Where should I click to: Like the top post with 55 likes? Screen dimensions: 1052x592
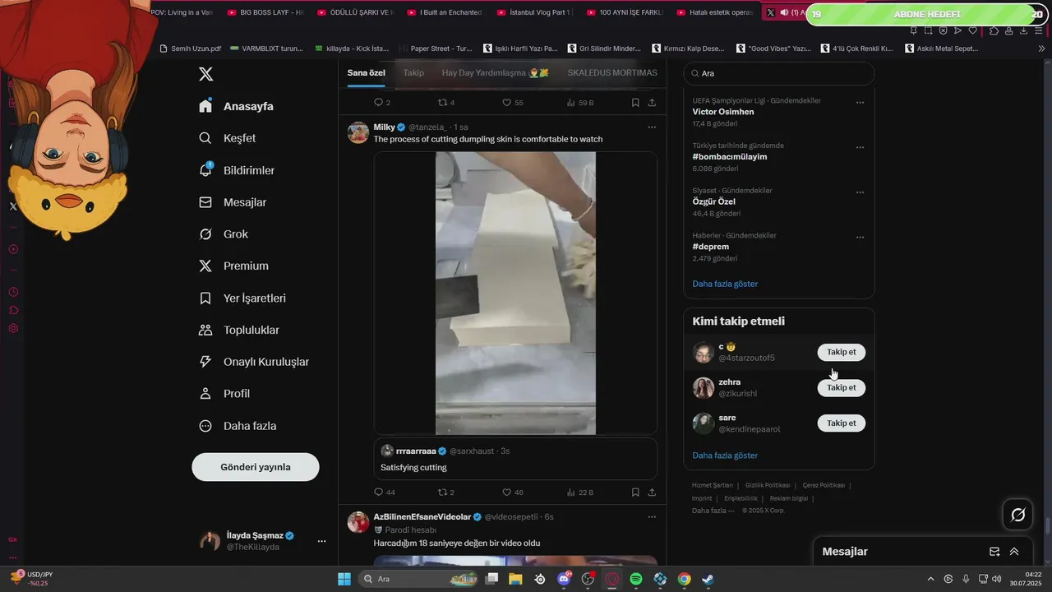pos(513,103)
